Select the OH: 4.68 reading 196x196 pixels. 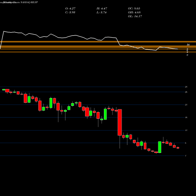click(x=134, y=13)
